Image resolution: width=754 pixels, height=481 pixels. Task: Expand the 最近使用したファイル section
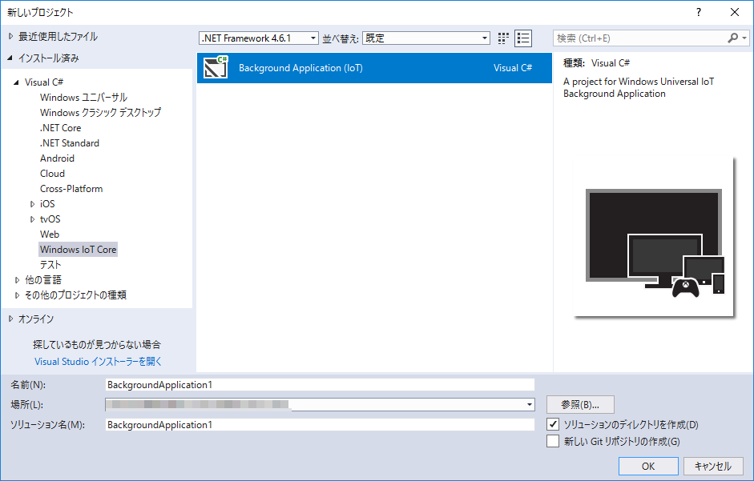point(11,37)
